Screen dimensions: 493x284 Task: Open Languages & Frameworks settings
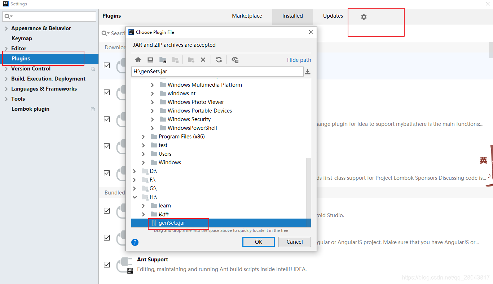(44, 89)
